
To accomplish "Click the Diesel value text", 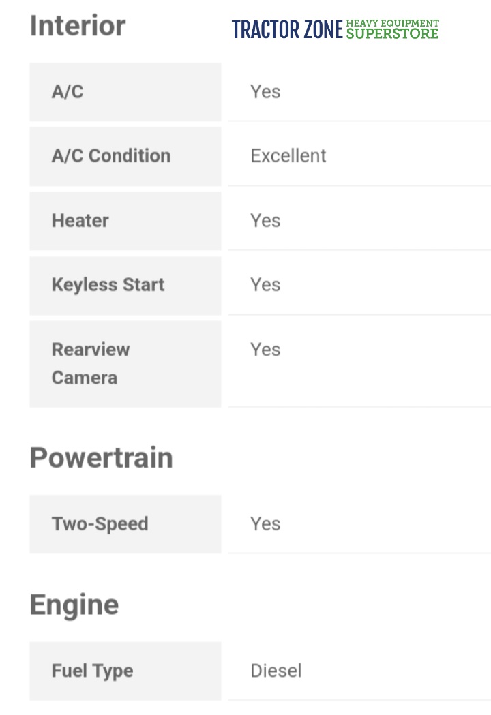I will tap(276, 671).
